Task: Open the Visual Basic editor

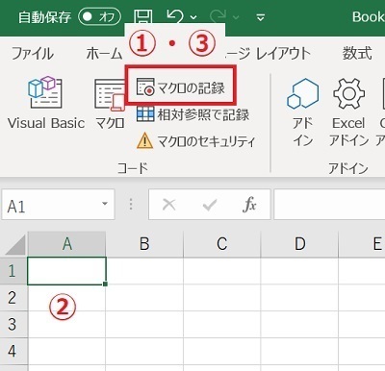Action: (x=46, y=103)
